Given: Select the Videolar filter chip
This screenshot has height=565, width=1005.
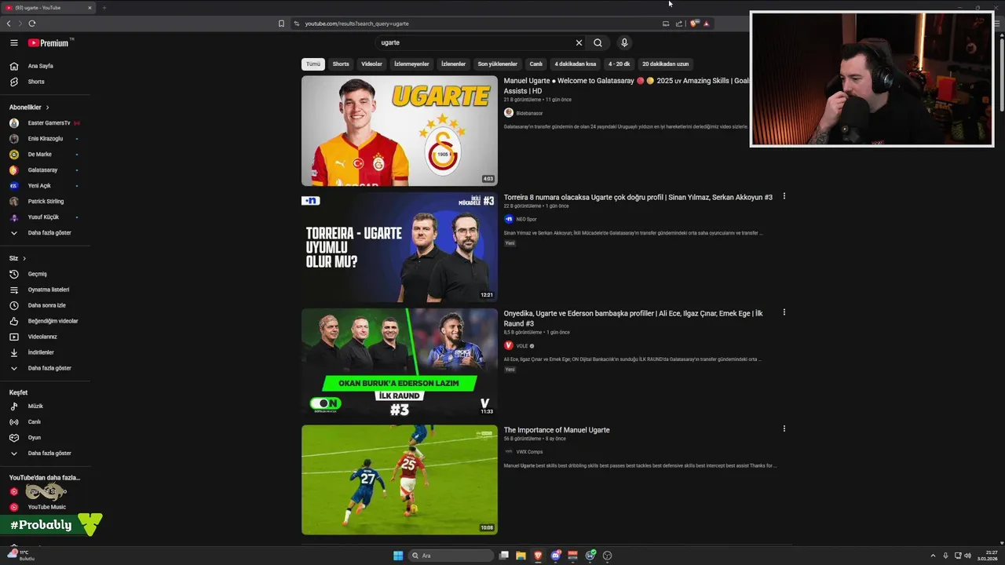Looking at the screenshot, I should pyautogui.click(x=371, y=64).
